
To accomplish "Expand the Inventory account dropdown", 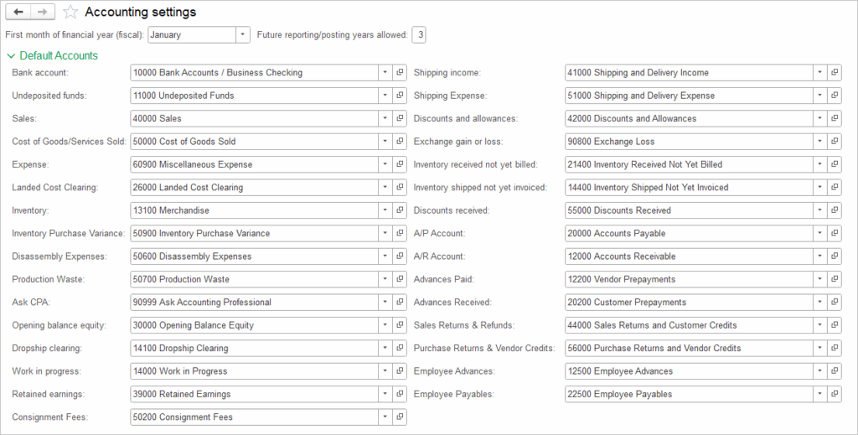I will click(385, 210).
